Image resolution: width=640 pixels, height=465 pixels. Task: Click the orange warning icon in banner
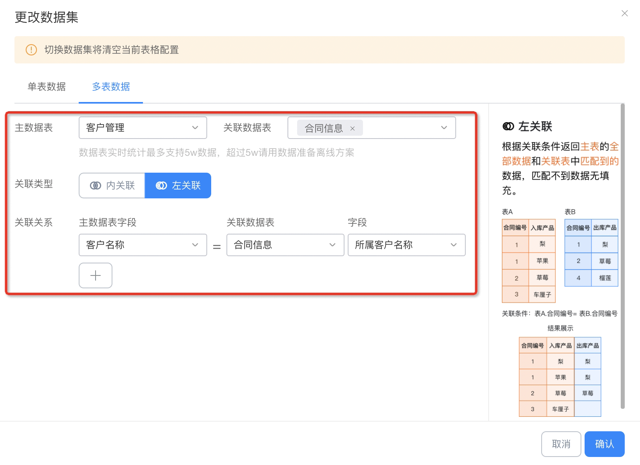pyautogui.click(x=31, y=50)
